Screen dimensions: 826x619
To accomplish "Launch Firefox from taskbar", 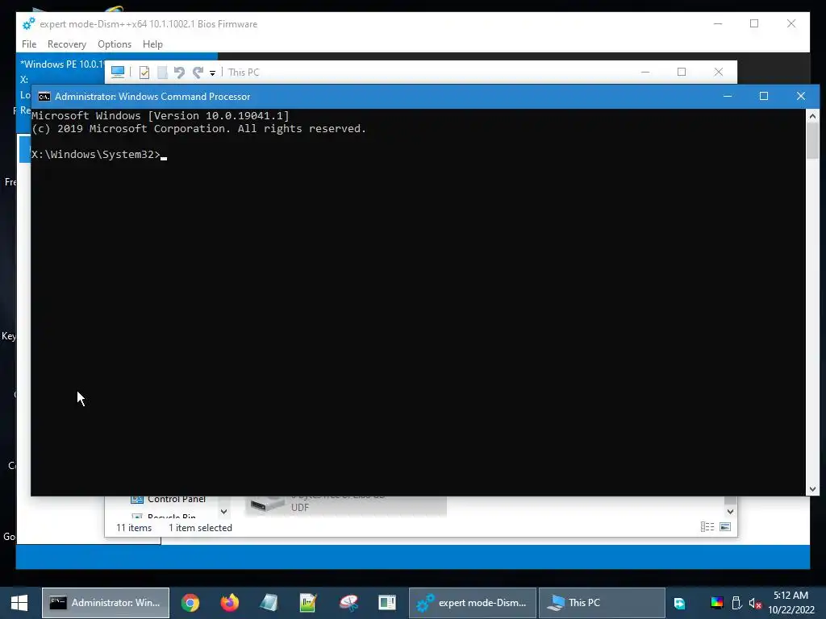I will click(230, 603).
